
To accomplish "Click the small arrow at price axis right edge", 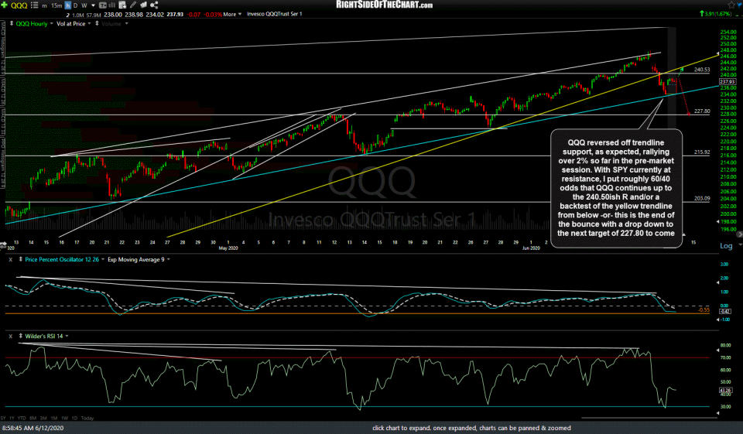I will click(x=740, y=234).
